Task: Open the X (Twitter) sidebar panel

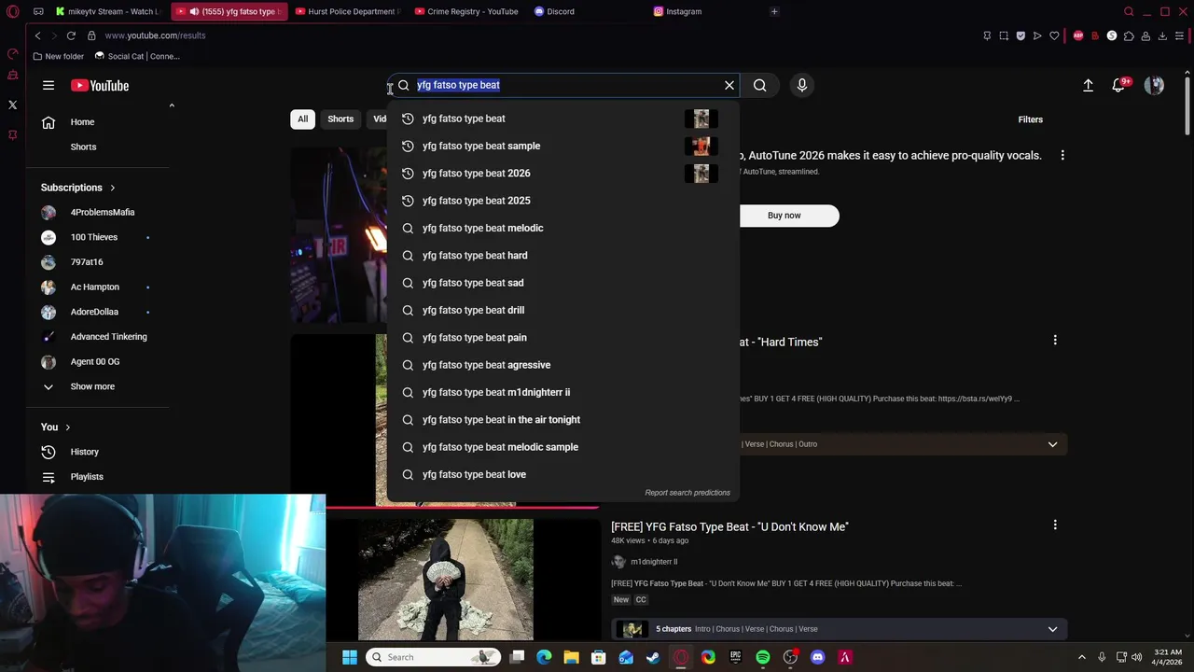Action: tap(13, 105)
